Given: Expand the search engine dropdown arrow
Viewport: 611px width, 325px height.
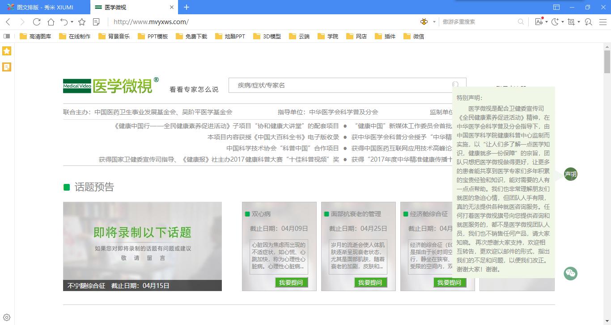Looking at the screenshot, I should tap(433, 21).
